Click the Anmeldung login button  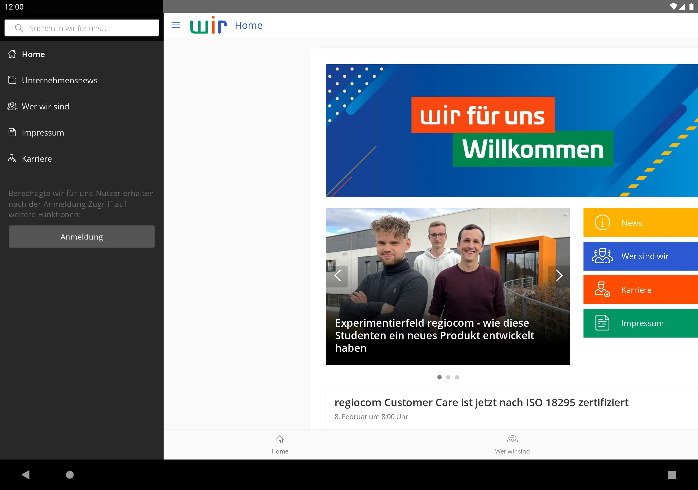click(x=82, y=237)
